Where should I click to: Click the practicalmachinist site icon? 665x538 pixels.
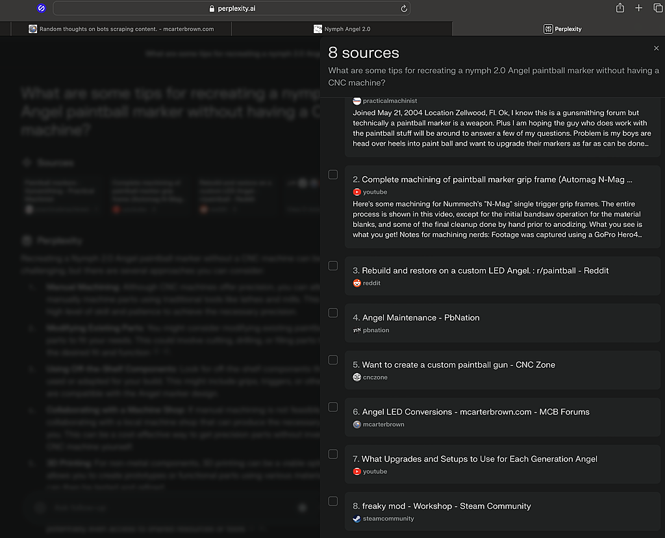click(x=357, y=101)
